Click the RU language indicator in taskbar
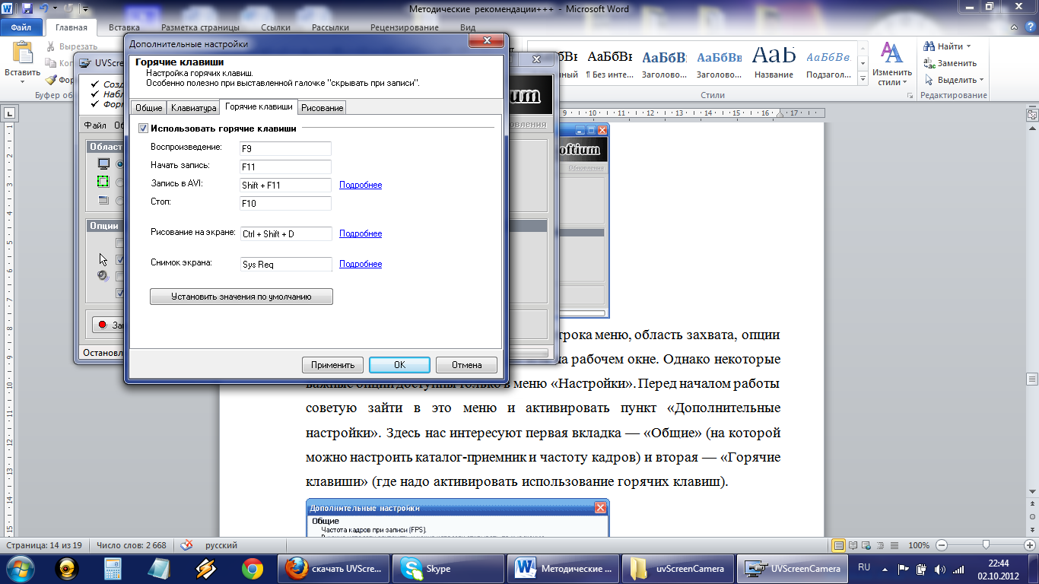This screenshot has height=584, width=1039. point(864,567)
